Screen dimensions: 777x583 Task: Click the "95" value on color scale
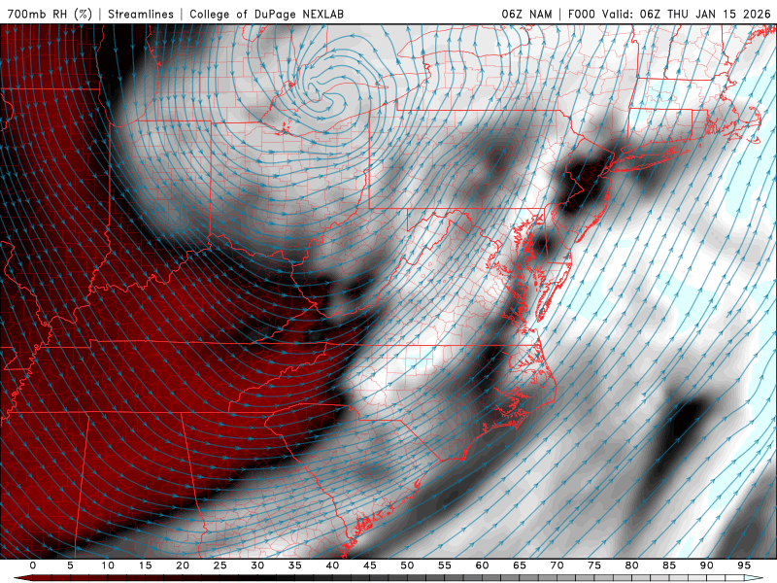point(744,566)
